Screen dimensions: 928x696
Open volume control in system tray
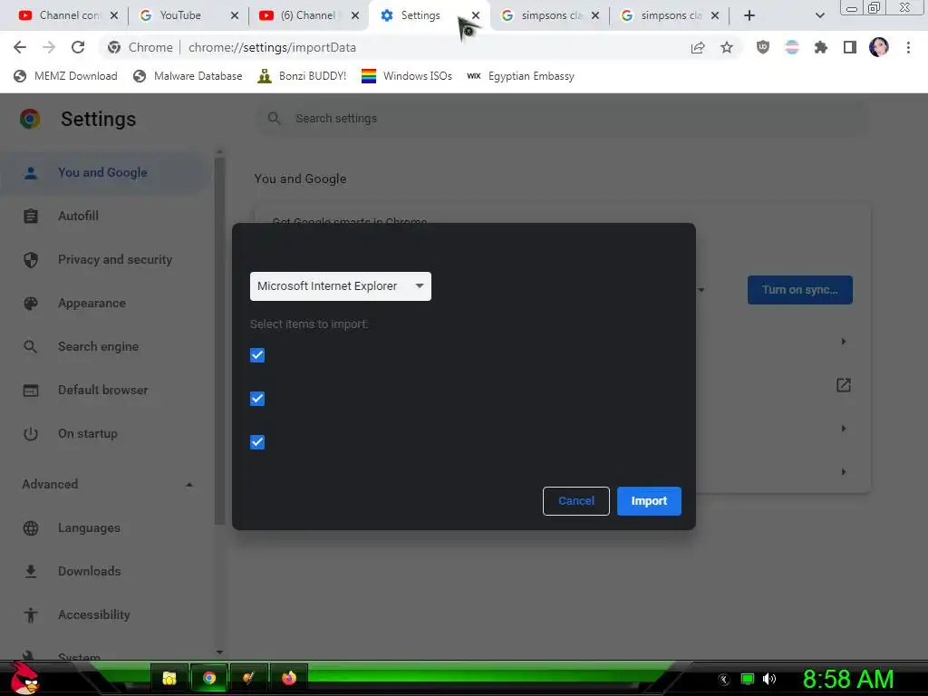[x=768, y=679]
